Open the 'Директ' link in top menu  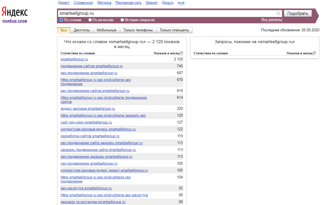(x=64, y=3)
